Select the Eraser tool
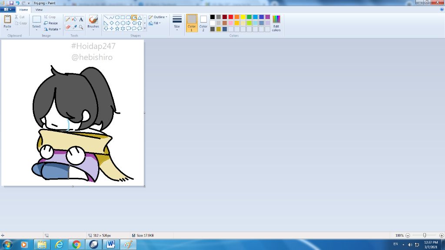The image size is (445, 250). (68, 27)
